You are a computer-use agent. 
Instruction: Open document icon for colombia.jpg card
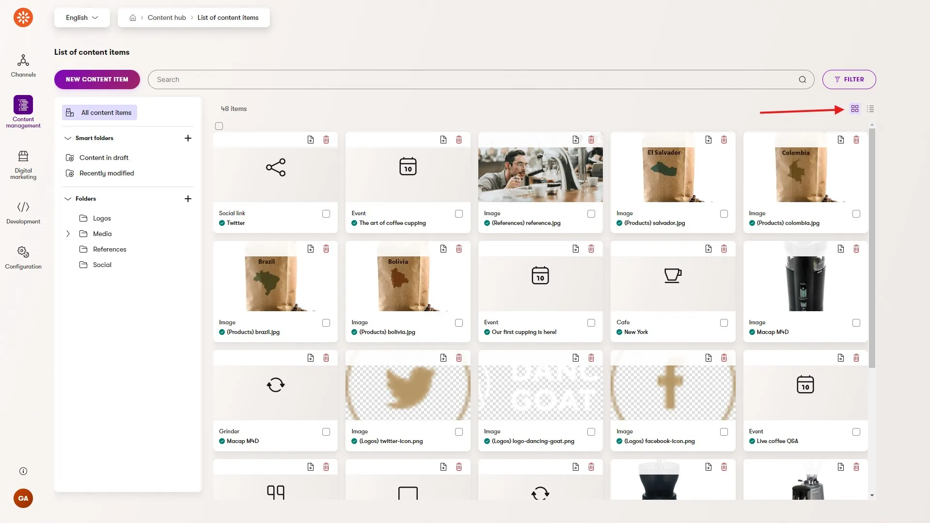(x=841, y=140)
